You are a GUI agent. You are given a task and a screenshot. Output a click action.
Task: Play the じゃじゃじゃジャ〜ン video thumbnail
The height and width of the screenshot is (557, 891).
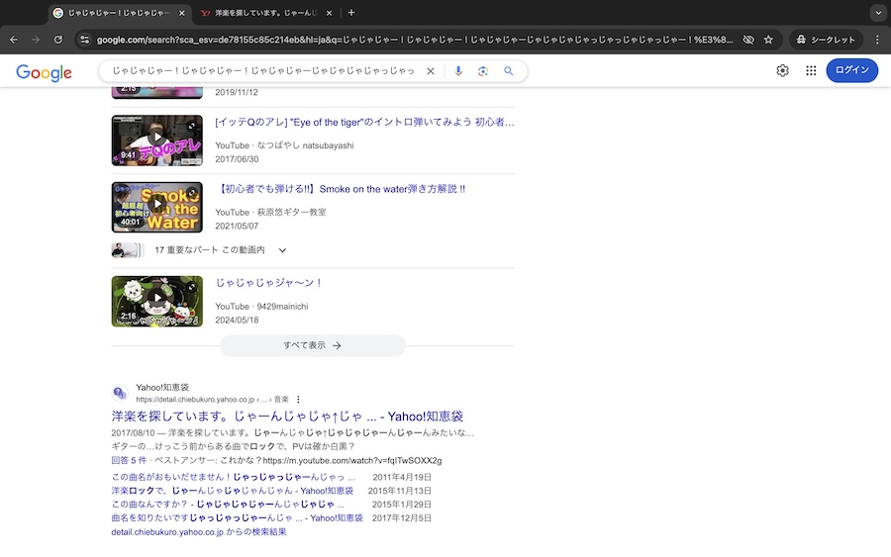156,302
